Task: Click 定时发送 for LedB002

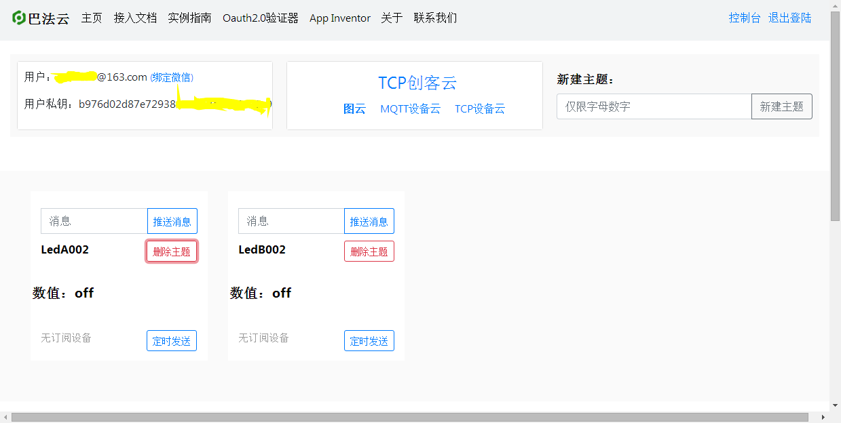Action: (369, 341)
